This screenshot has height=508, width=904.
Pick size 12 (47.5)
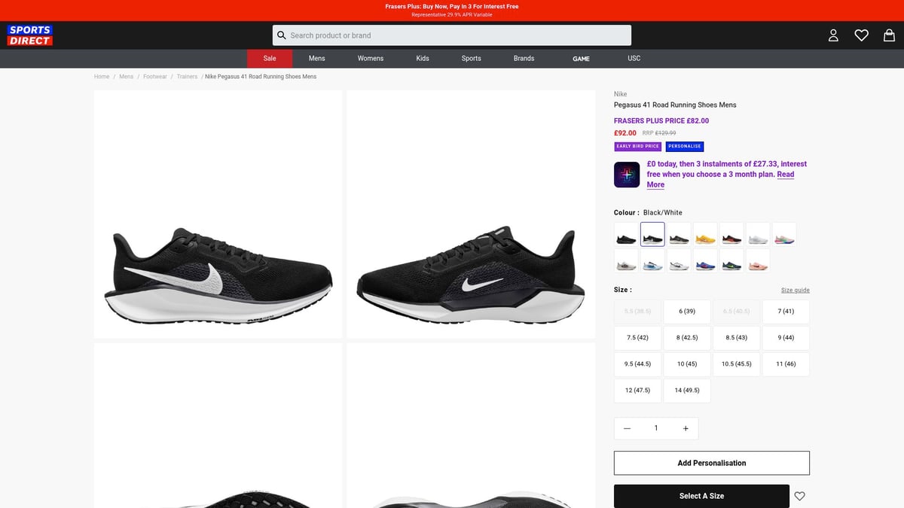coord(637,391)
